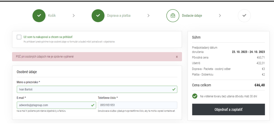
Task: Dismiss the PSČ error alert with the x
Action: pos(177,57)
